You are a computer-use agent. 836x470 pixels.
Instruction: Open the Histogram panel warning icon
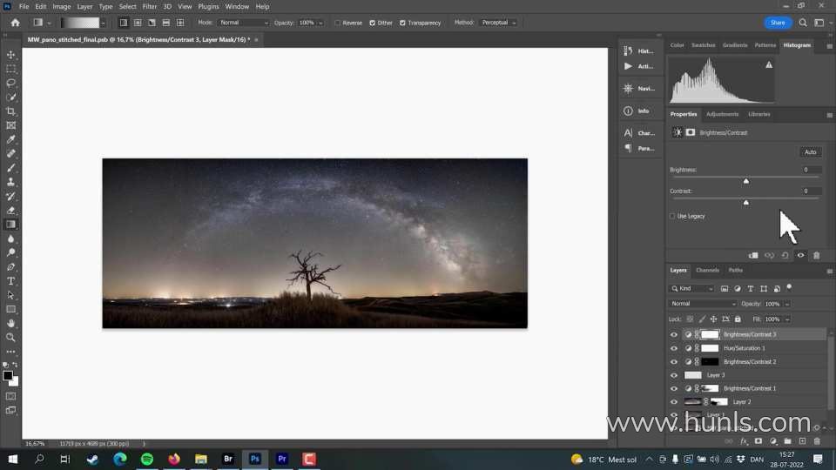pos(769,65)
